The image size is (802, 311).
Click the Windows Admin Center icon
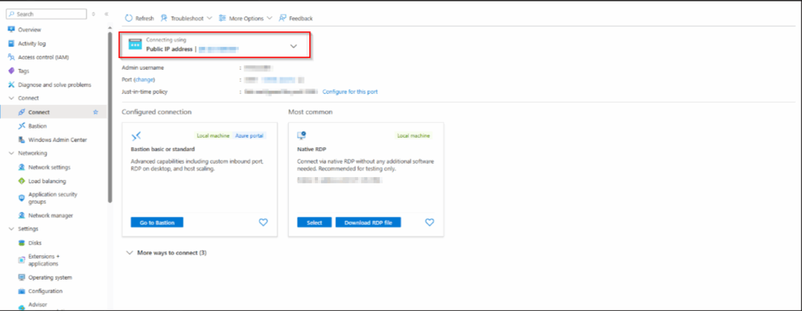pyautogui.click(x=21, y=139)
